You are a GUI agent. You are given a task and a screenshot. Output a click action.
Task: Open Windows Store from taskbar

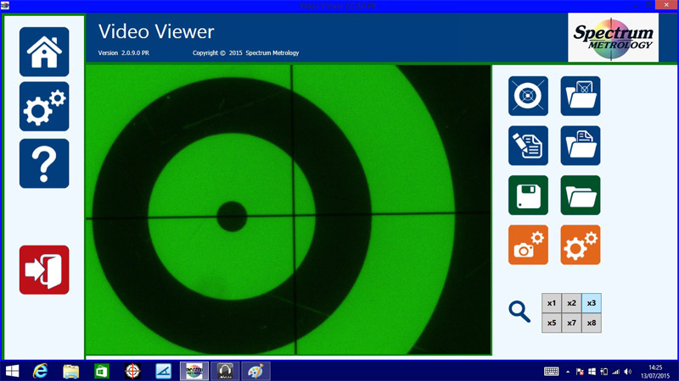(102, 371)
